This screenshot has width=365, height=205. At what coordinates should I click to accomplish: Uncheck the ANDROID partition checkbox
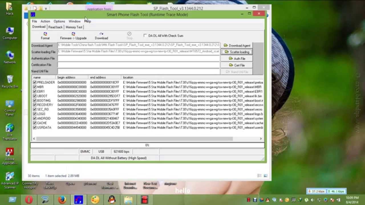pos(35,118)
